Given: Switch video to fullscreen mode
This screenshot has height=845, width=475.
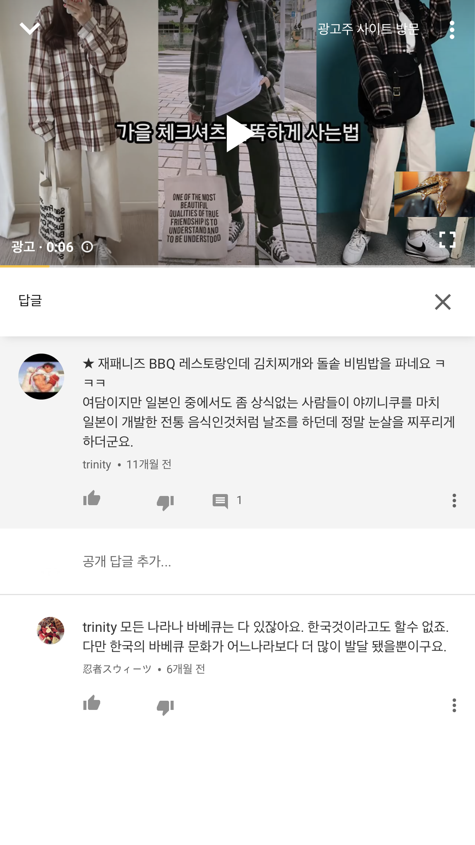Looking at the screenshot, I should pos(447,240).
